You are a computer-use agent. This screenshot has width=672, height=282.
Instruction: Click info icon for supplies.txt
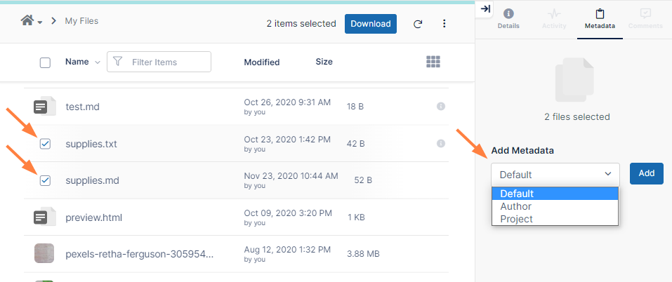[x=441, y=143]
